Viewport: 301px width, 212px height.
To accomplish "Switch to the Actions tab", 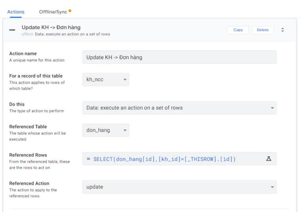I will 16,12.
